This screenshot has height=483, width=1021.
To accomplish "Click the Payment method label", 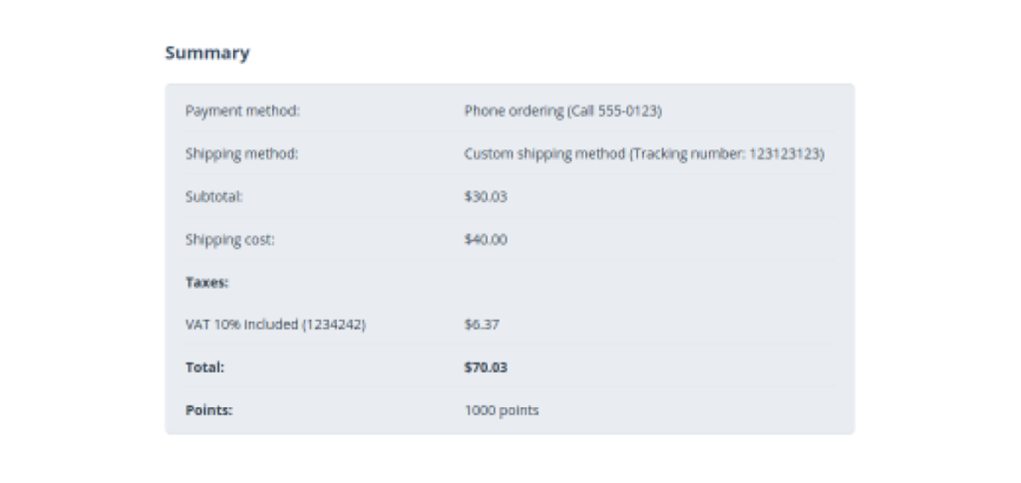I will tap(242, 112).
